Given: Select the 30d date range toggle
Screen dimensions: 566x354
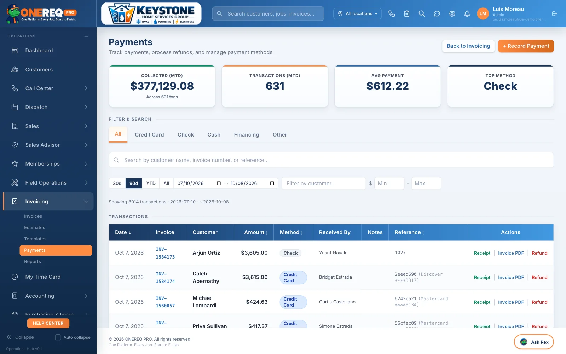Looking at the screenshot, I should [117, 183].
